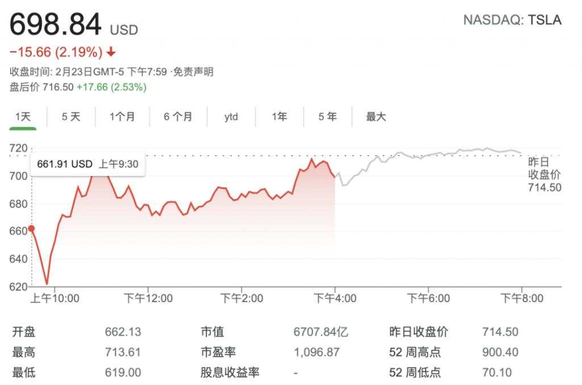582x385 pixels.
Task: Show the 6 个月 chart range
Action: (178, 117)
